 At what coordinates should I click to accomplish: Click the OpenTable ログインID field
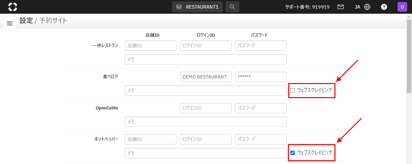click(206, 108)
